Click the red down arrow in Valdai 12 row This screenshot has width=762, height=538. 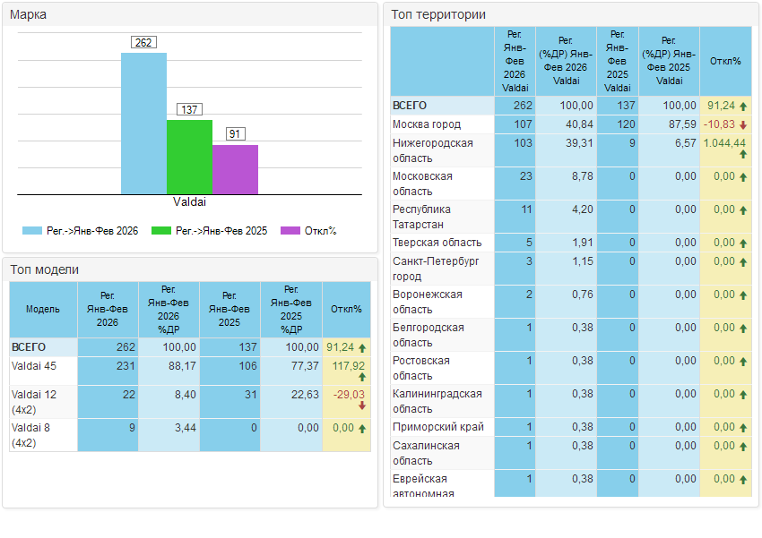pyautogui.click(x=362, y=406)
